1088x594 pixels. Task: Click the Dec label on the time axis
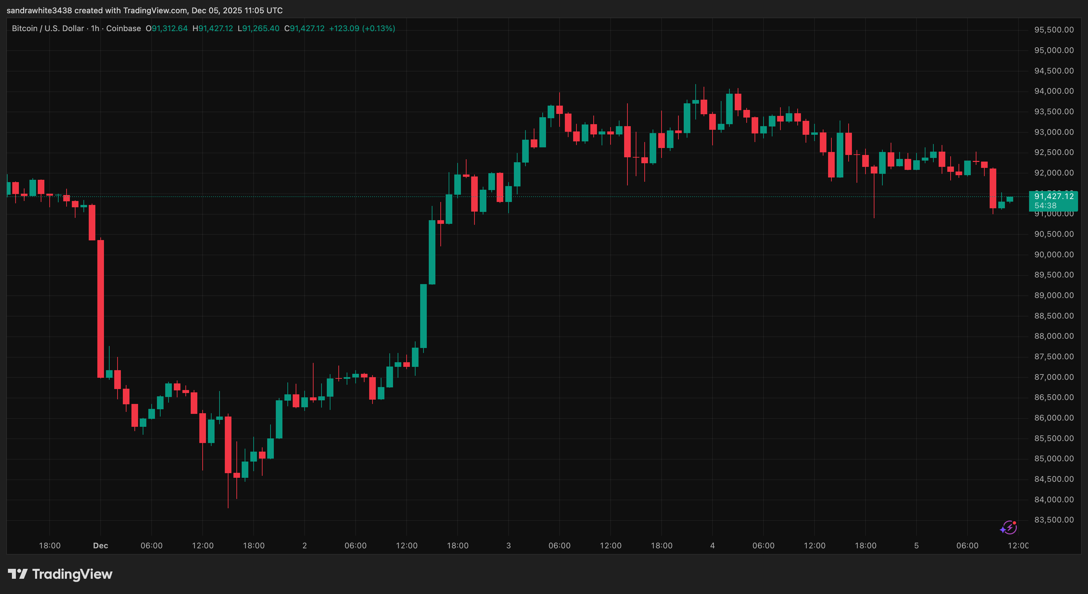coord(101,545)
